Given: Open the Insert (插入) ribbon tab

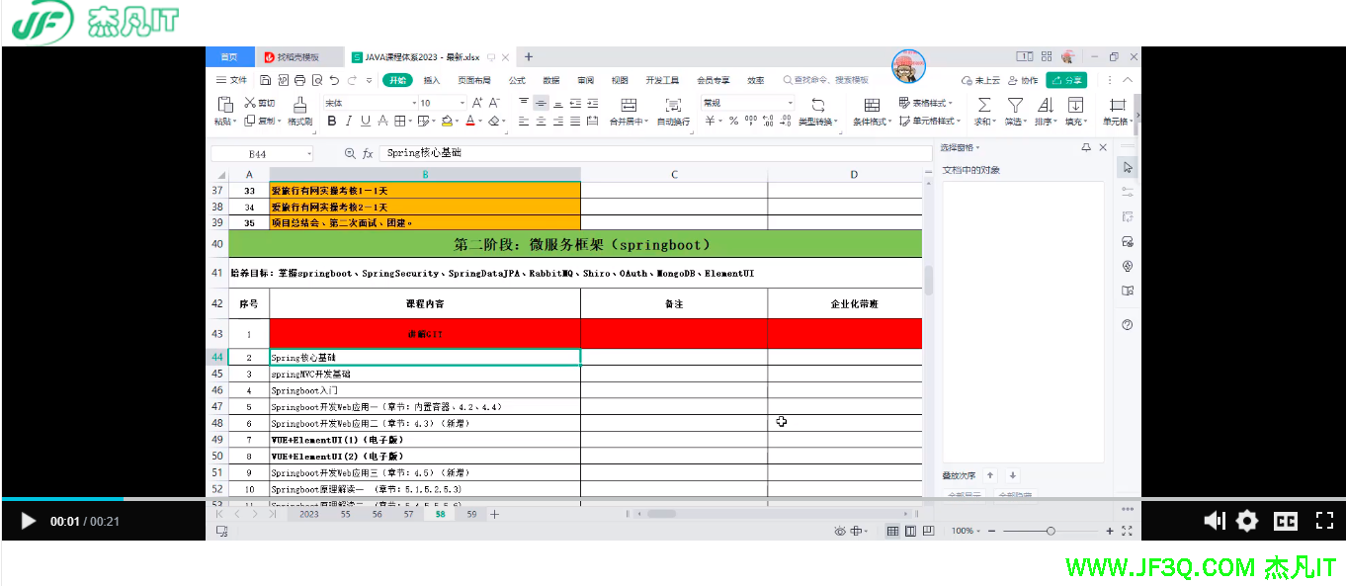Looking at the screenshot, I should coord(432,80).
